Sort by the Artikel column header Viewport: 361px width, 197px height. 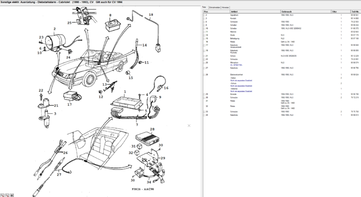pos(255,11)
